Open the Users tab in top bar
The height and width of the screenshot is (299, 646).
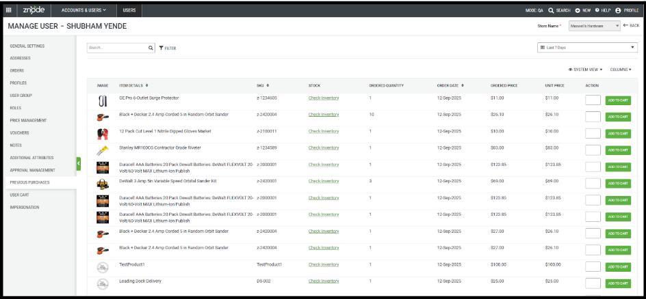point(129,10)
